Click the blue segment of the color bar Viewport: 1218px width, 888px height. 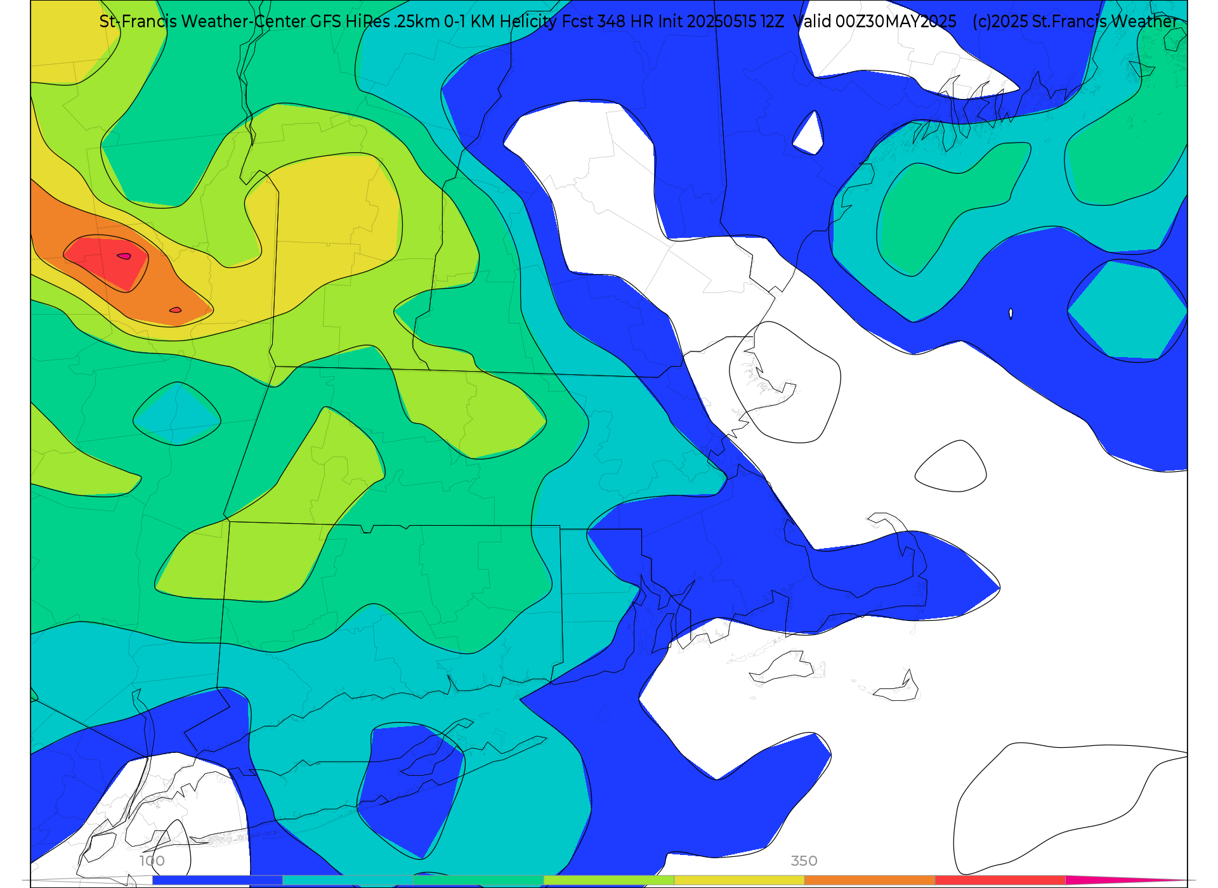[218, 880]
